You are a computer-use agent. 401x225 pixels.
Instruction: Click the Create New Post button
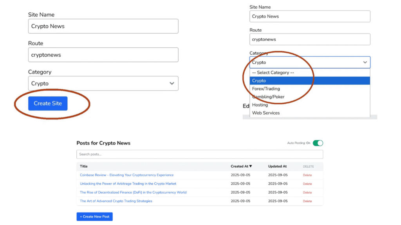(x=94, y=216)
